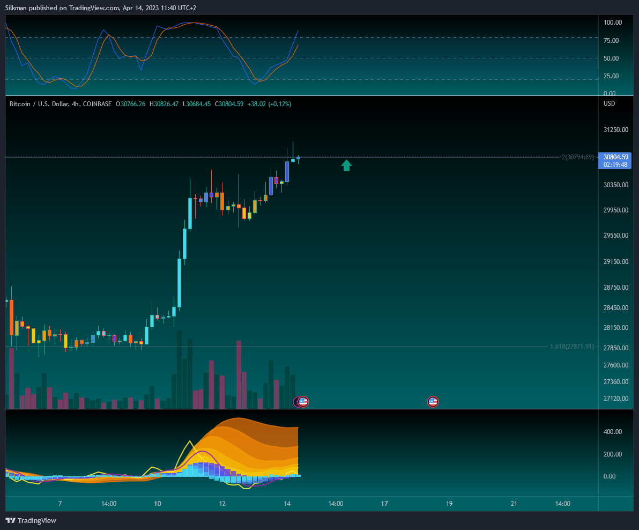Click the 27850.00 price axis label
Screen dimensions: 639x530
tap(616, 348)
